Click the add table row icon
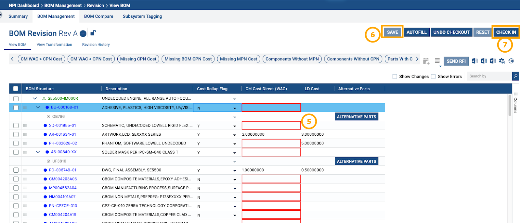Viewport: 520px width, 223px height. (x=426, y=61)
